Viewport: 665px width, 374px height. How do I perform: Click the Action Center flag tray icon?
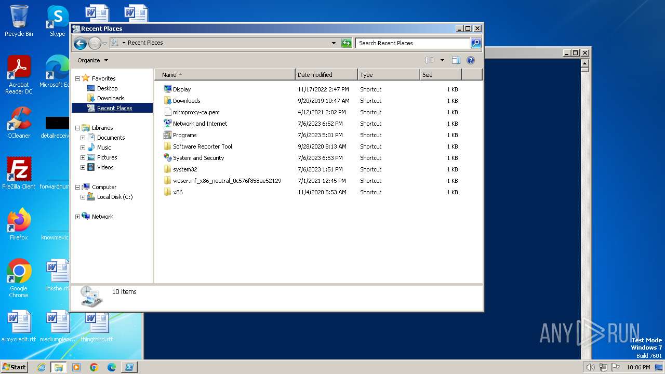tap(616, 367)
